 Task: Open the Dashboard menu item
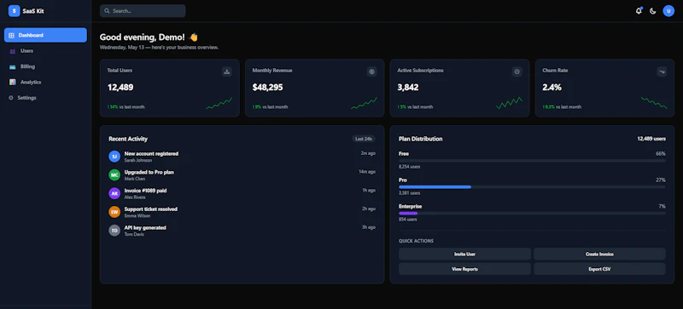pyautogui.click(x=46, y=35)
